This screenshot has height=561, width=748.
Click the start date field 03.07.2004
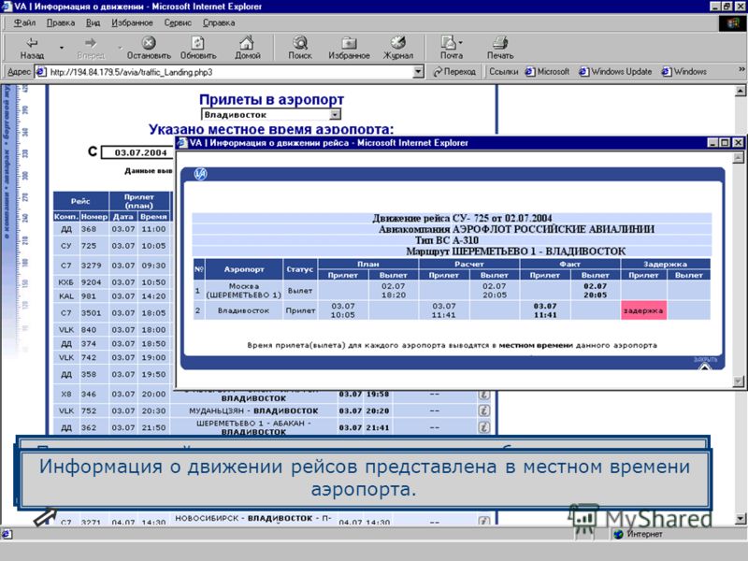coord(137,152)
